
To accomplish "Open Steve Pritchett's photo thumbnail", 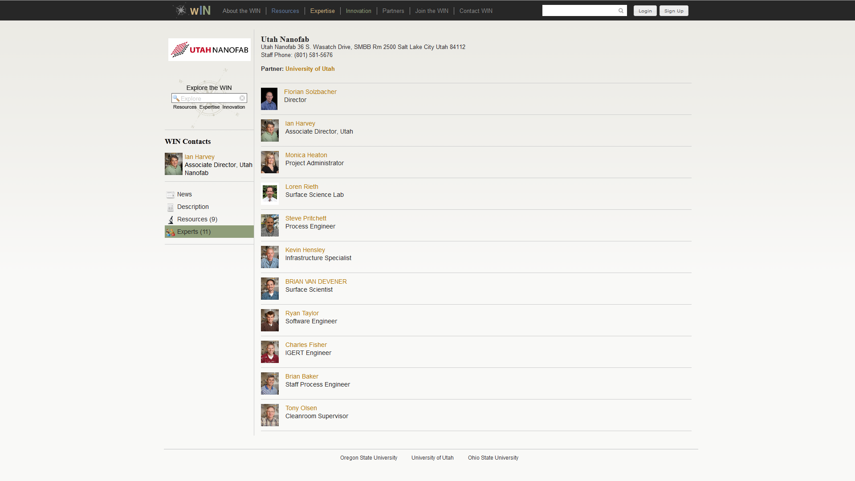I will point(270,225).
